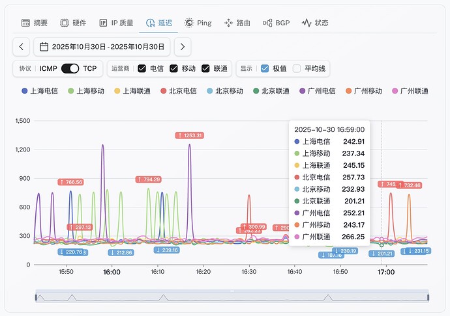450x316 pixels.
Task: Uncheck the 移动 carrier checkbox
Action: click(x=173, y=68)
